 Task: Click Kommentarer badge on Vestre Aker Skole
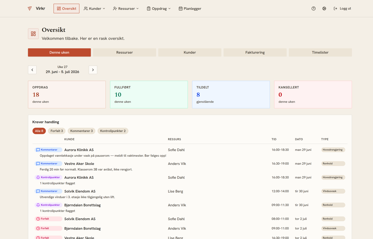[48, 164]
